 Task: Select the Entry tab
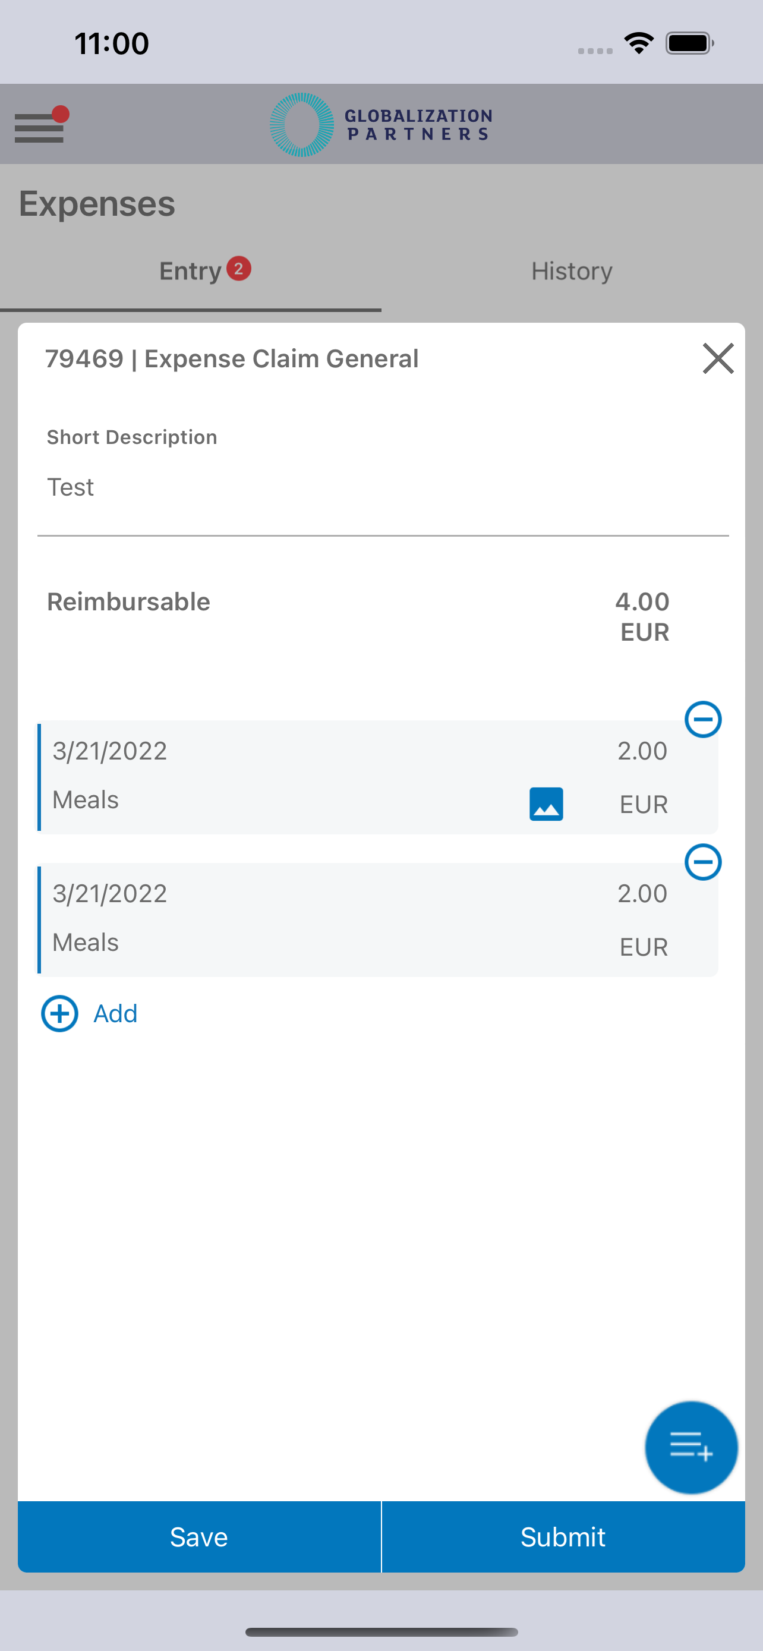click(190, 271)
